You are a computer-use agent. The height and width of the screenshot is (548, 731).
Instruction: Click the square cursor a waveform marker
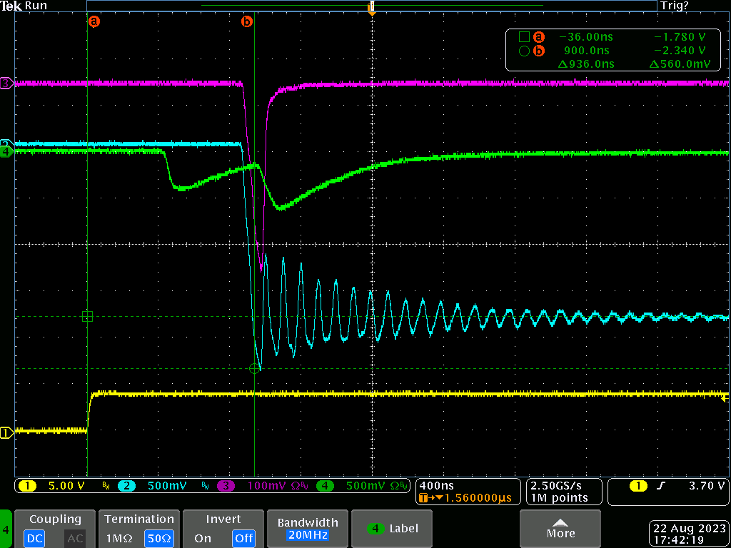87,316
